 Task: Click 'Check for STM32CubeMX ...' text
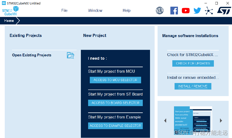coord(192,55)
